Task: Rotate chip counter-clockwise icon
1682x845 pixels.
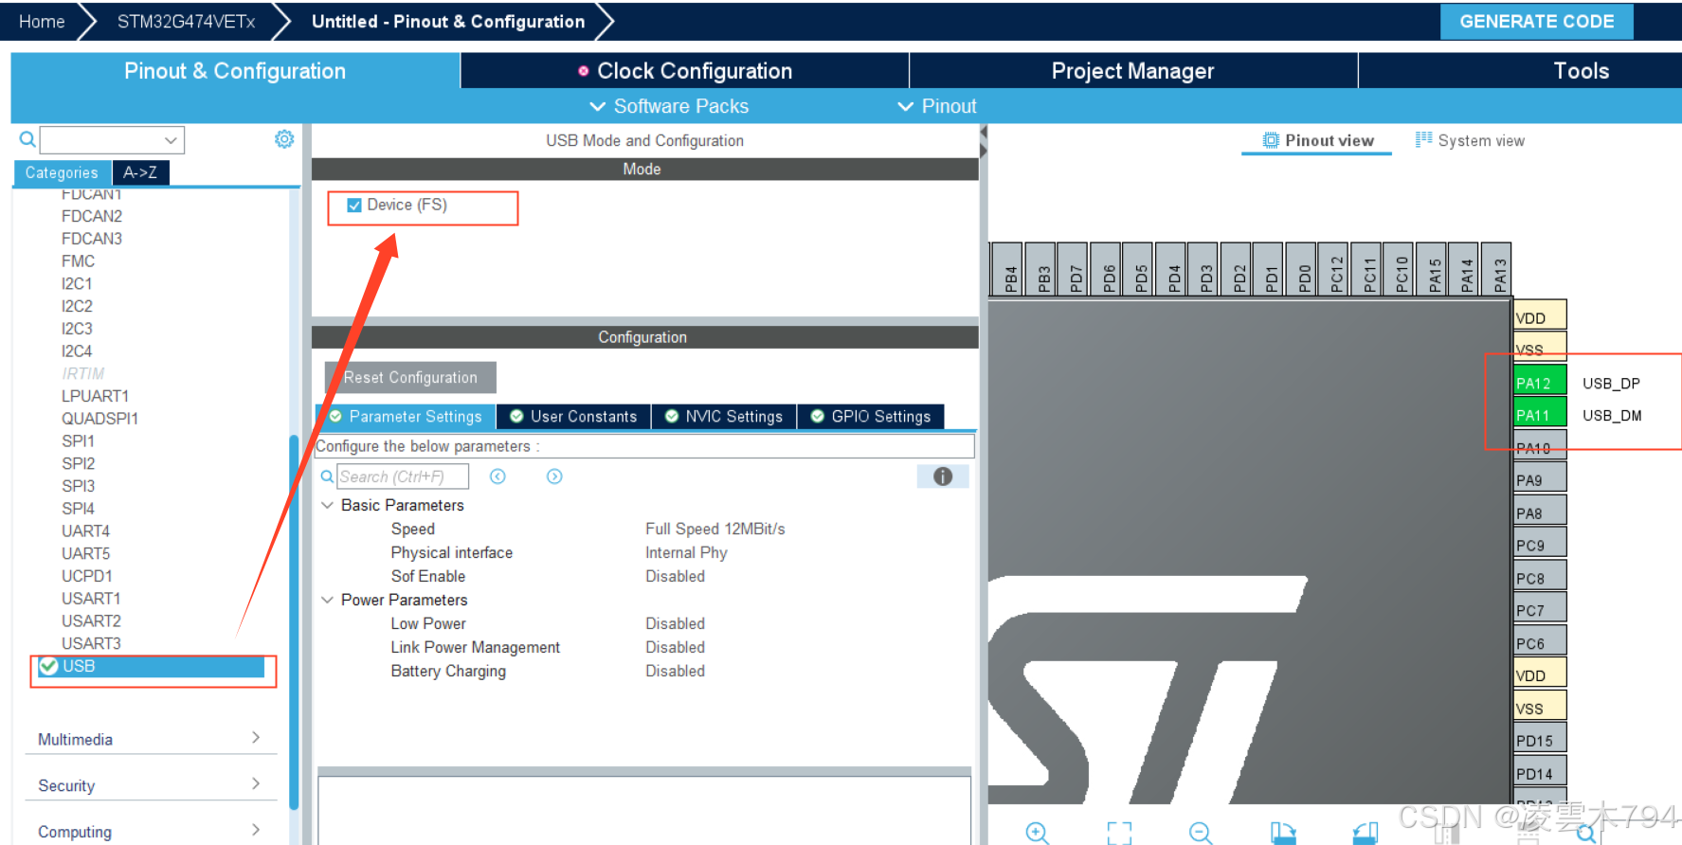Action: 1365,833
